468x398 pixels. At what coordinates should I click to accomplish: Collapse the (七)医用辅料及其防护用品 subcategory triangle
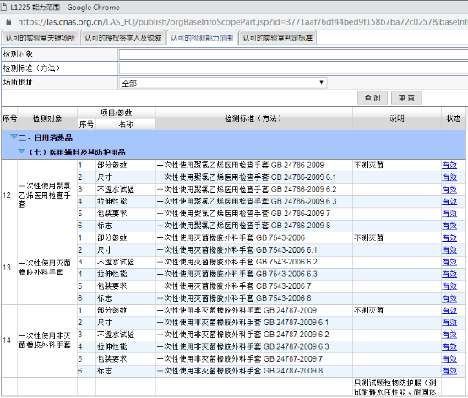click(21, 151)
